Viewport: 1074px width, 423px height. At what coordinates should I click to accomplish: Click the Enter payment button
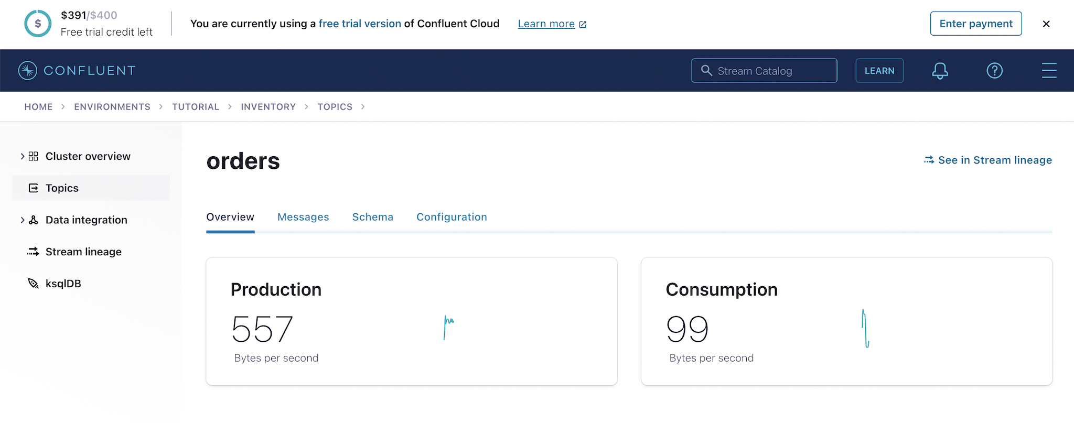click(x=975, y=24)
